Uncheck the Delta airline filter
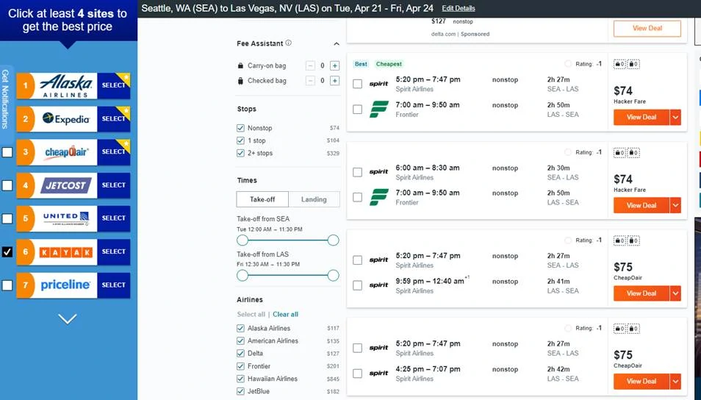The image size is (701, 400). click(x=240, y=354)
